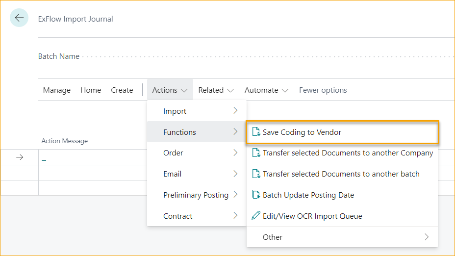Expand the Email submenu
Image resolution: width=455 pixels, height=256 pixels.
point(197,174)
